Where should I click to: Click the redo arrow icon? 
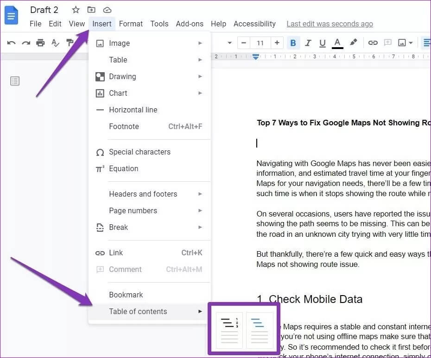(26, 43)
